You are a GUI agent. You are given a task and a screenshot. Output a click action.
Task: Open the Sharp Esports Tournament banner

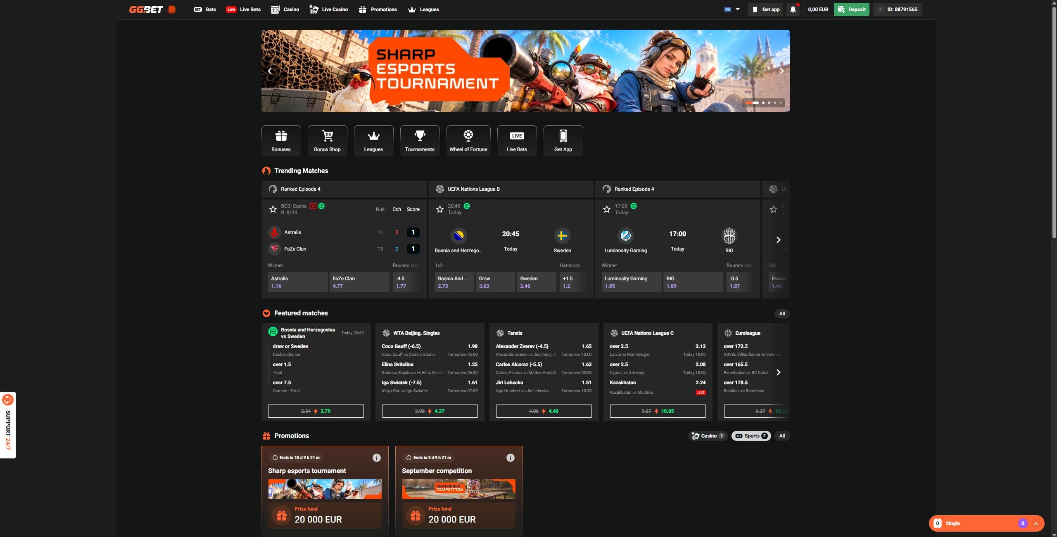pos(525,71)
